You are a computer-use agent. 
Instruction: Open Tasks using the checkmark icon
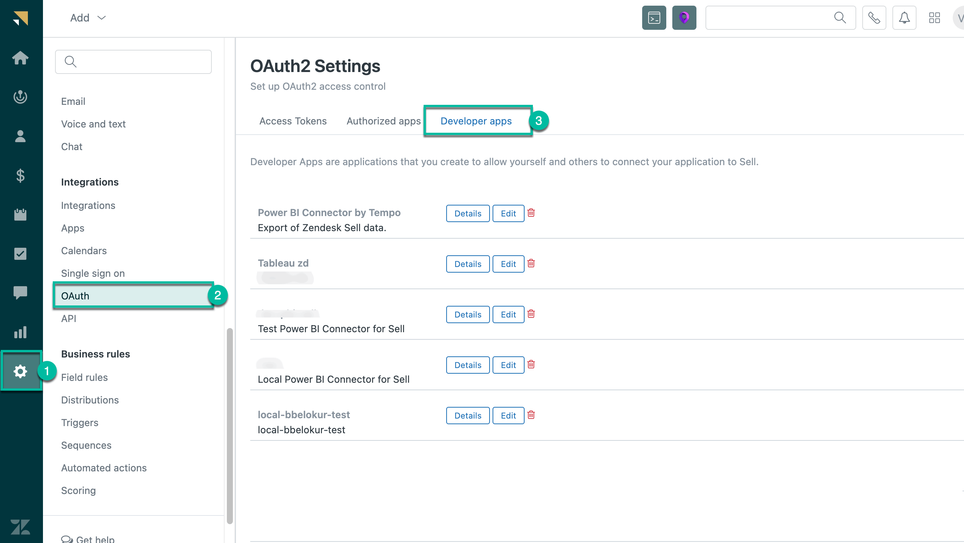(x=21, y=253)
